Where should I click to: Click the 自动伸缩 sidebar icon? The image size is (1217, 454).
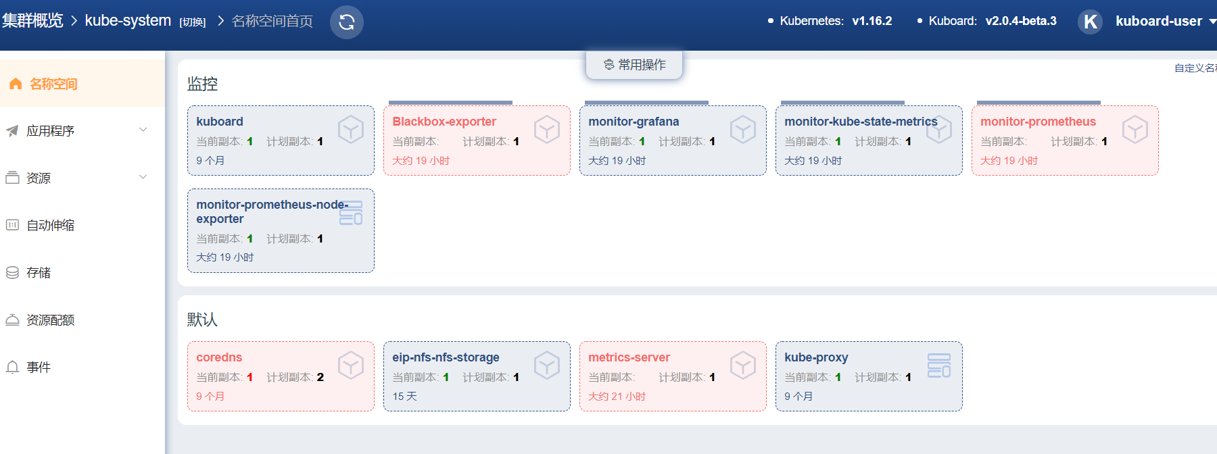tap(12, 225)
